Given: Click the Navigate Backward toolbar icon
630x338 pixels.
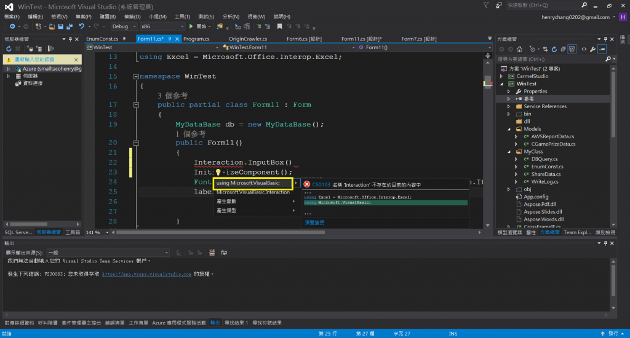Looking at the screenshot, I should coord(12,26).
